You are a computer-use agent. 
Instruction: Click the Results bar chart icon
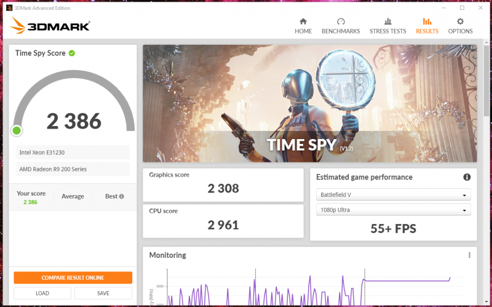pyautogui.click(x=427, y=21)
